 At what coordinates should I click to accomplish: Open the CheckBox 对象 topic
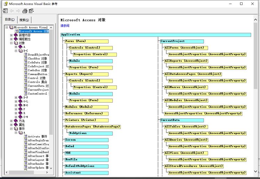[38, 59]
